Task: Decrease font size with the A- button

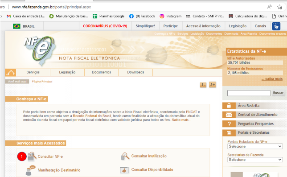Action: [203, 85]
